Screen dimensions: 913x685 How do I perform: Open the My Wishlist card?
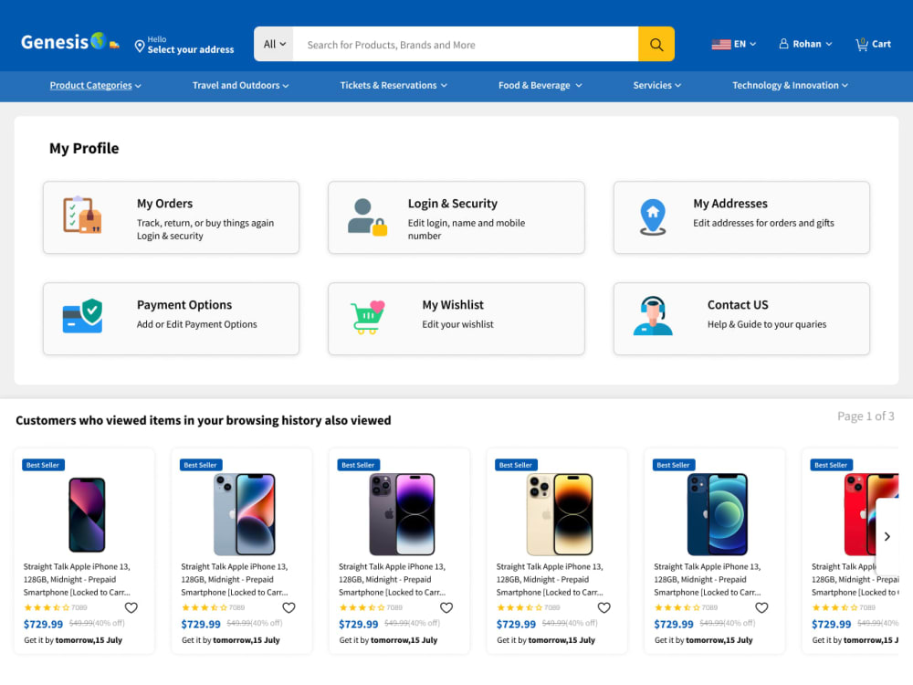(x=456, y=319)
